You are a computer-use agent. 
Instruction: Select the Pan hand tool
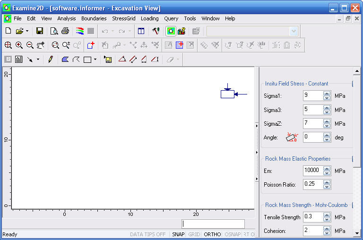click(x=41, y=45)
